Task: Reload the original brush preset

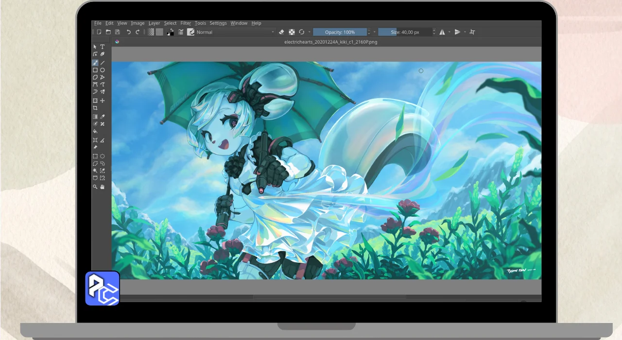Action: click(302, 32)
